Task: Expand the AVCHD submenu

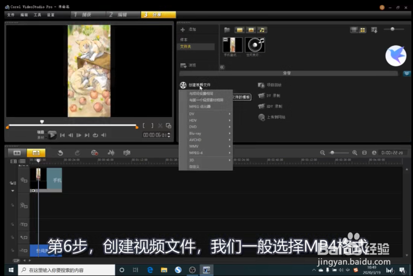Action: [x=206, y=140]
